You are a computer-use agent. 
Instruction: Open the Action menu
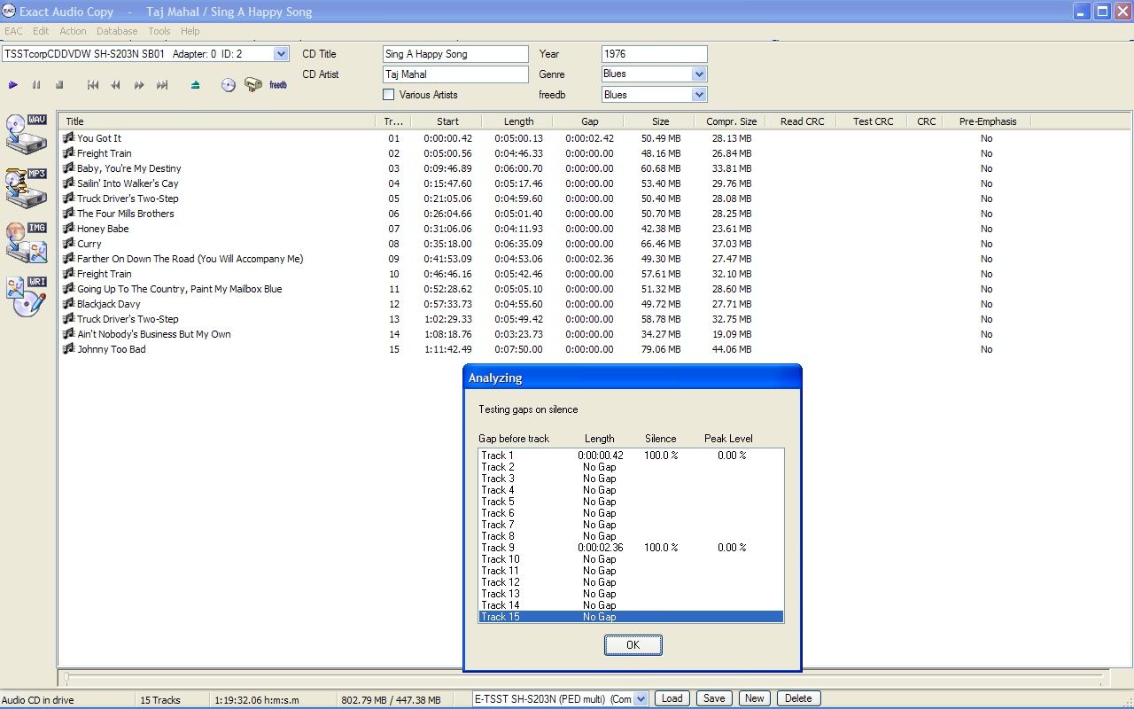73,31
